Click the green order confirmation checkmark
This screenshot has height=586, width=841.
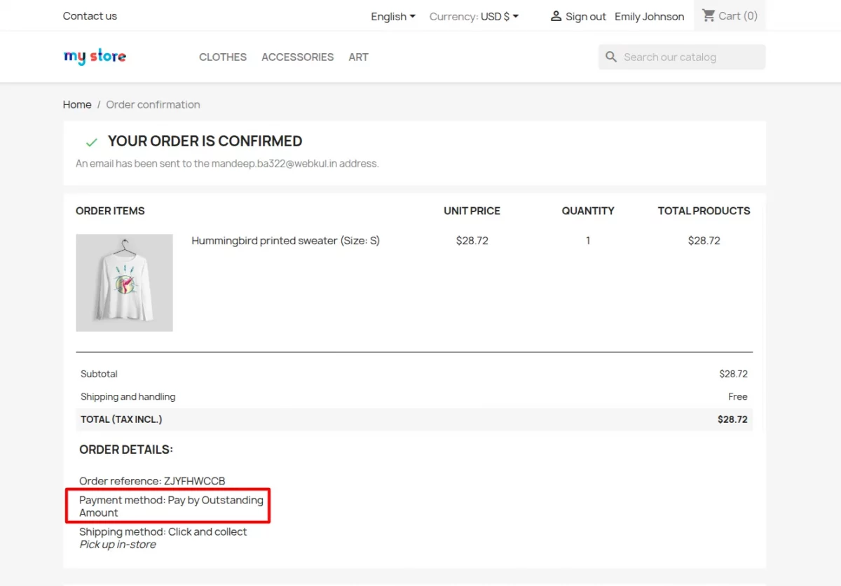(90, 141)
